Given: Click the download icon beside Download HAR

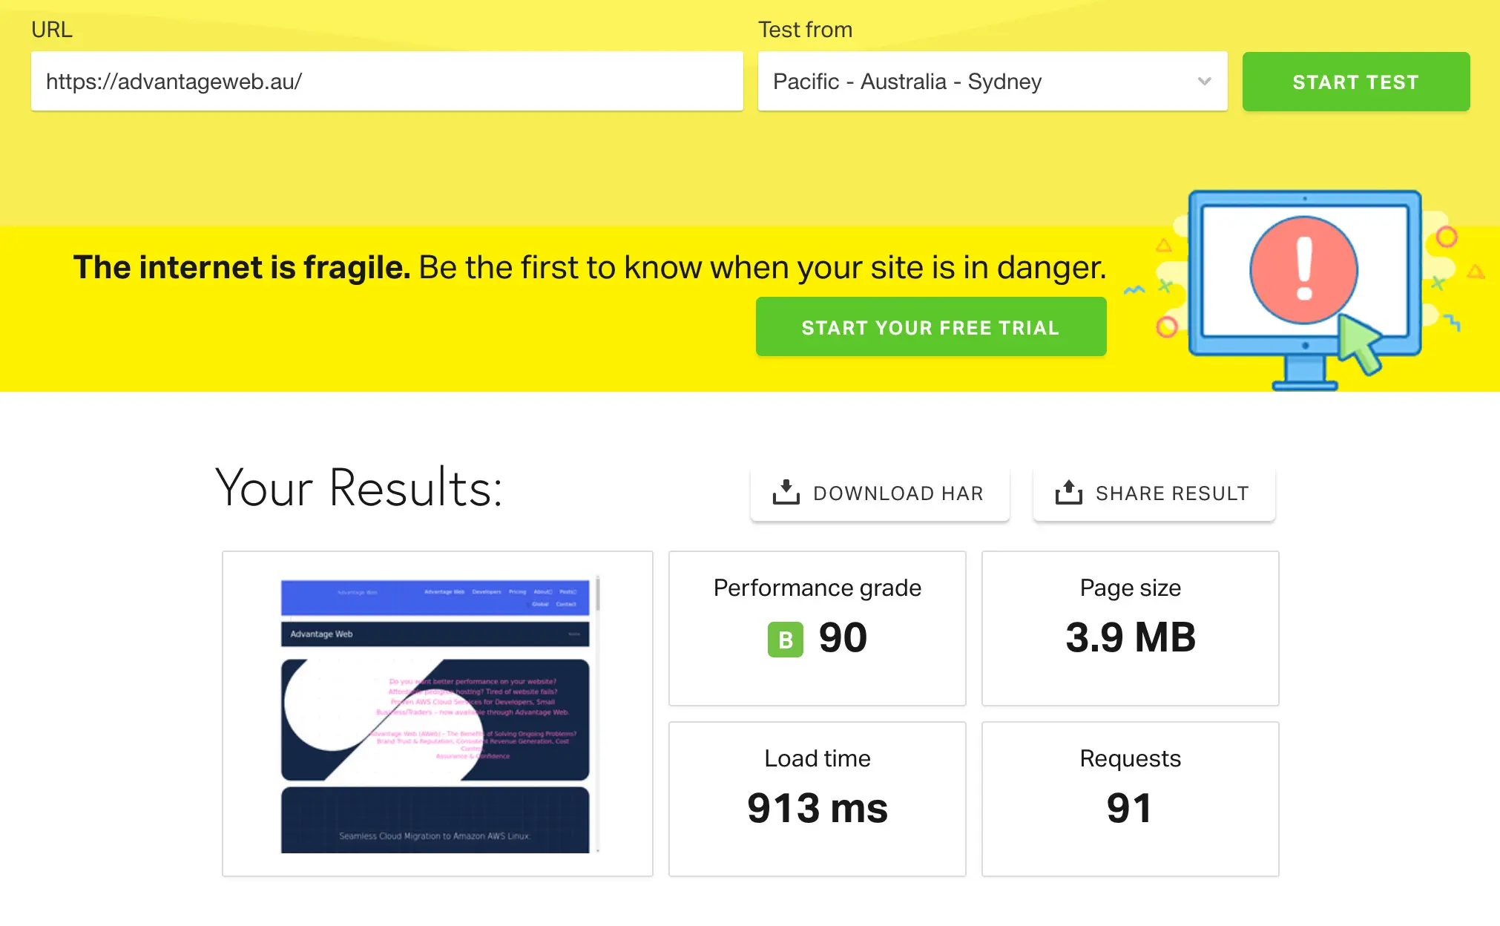Looking at the screenshot, I should point(786,493).
